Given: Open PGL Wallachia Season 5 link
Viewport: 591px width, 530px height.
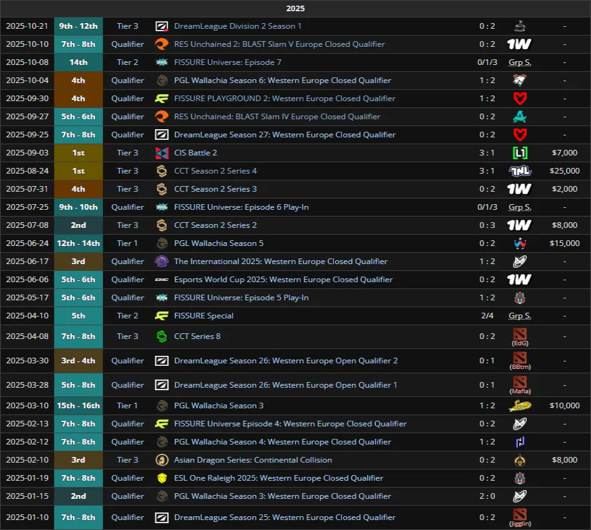Looking at the screenshot, I should (x=218, y=243).
